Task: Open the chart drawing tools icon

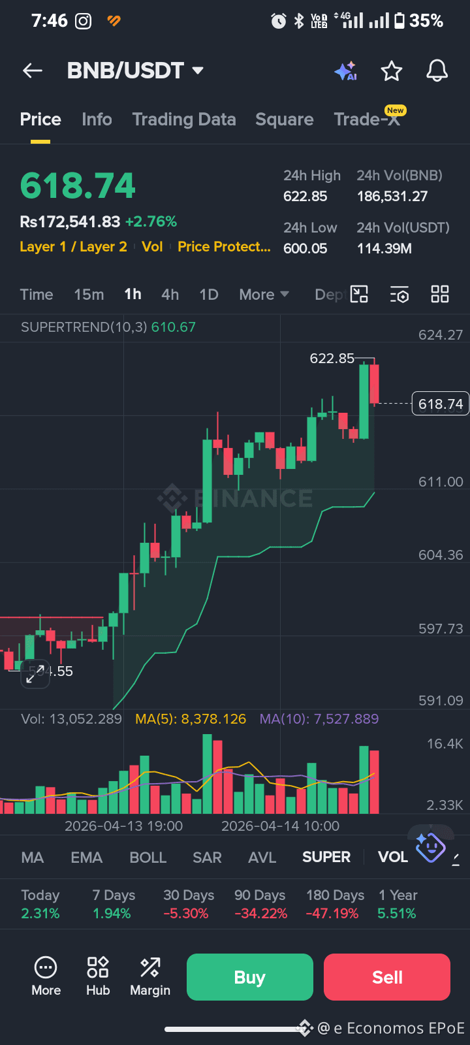Action: [360, 295]
